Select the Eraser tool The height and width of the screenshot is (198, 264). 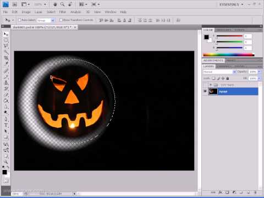pyautogui.click(x=6, y=95)
